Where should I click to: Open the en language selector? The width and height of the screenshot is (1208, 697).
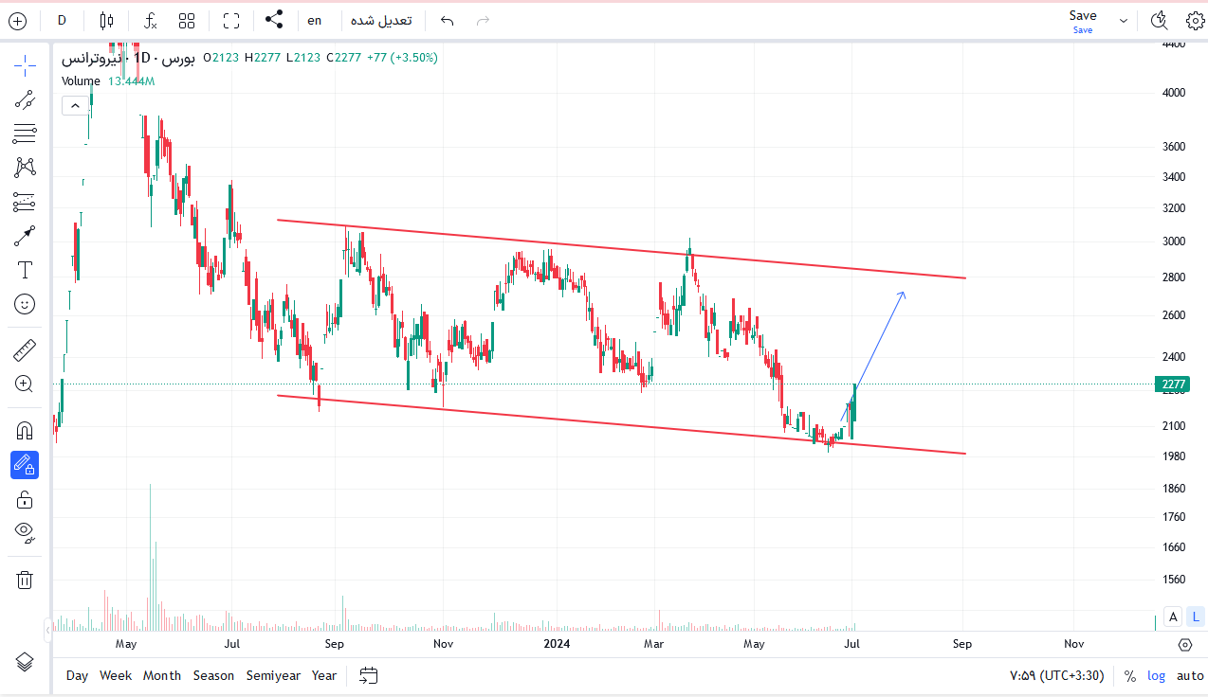click(x=315, y=21)
